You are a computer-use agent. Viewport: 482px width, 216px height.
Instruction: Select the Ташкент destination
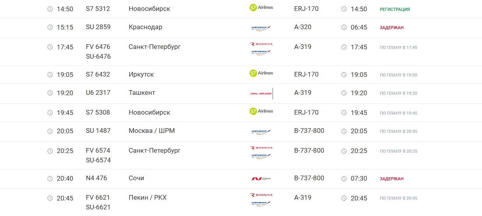click(x=142, y=93)
